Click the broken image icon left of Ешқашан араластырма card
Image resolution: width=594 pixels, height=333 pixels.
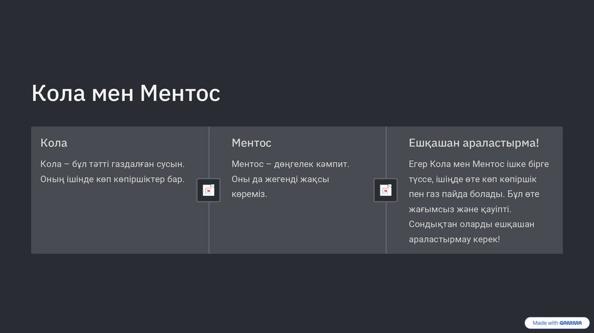[385, 190]
